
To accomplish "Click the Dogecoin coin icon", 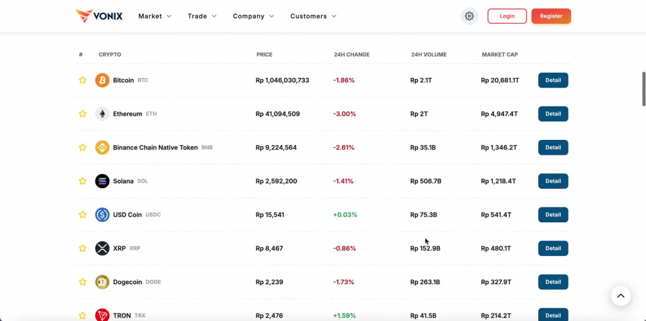I will click(x=102, y=282).
